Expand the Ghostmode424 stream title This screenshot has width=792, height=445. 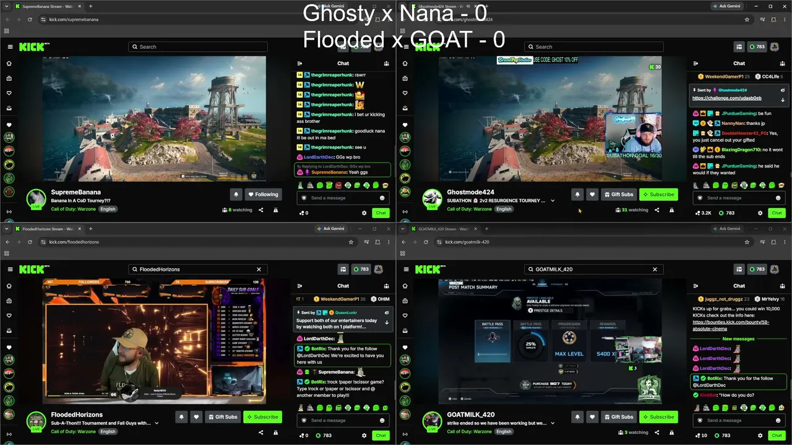click(x=553, y=201)
